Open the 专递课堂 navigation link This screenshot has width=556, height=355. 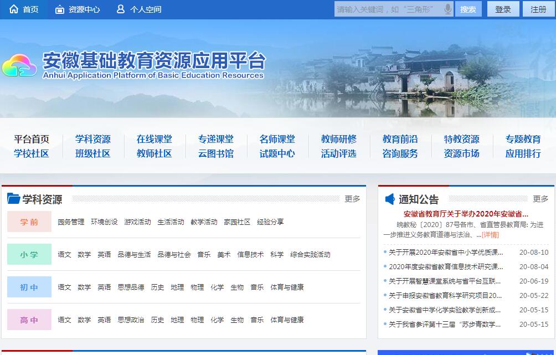(x=216, y=139)
